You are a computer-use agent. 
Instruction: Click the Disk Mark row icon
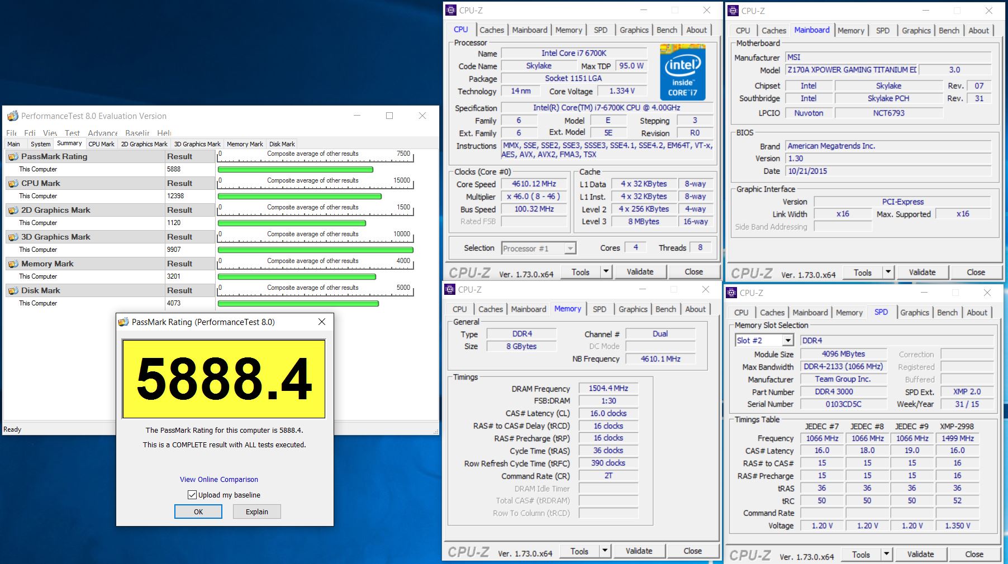13,290
